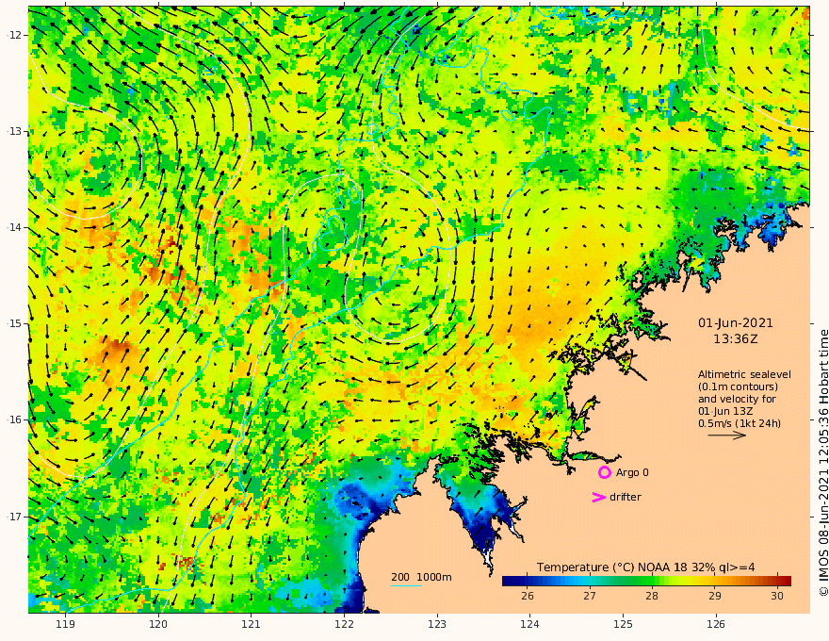
Task: Click latitude axis label -15
Action: coord(13,323)
